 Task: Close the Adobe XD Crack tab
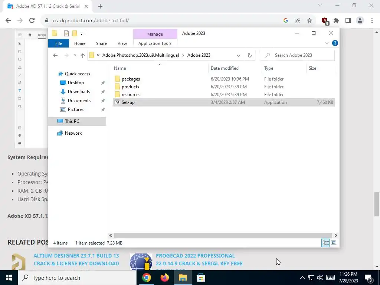tap(86, 7)
